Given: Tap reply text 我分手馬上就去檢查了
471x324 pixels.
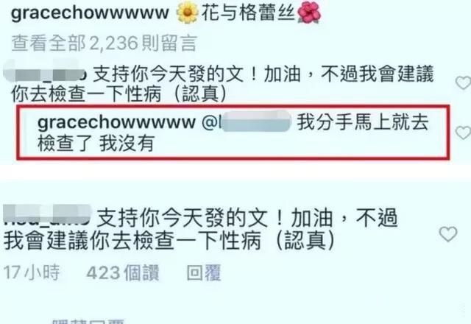Looking at the screenshot, I should tap(233, 133).
